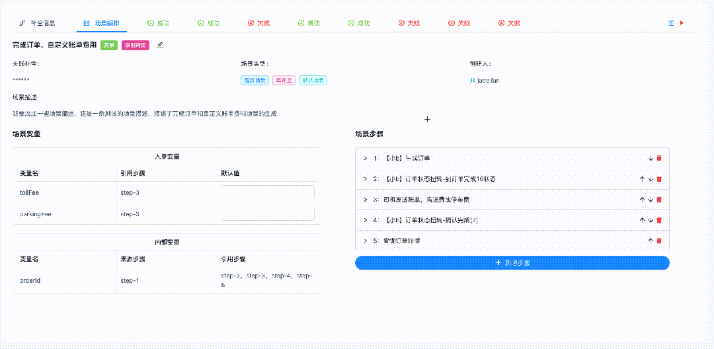Click the save icon at top right
Image resolution: width=714 pixels, height=349 pixels.
671,22
